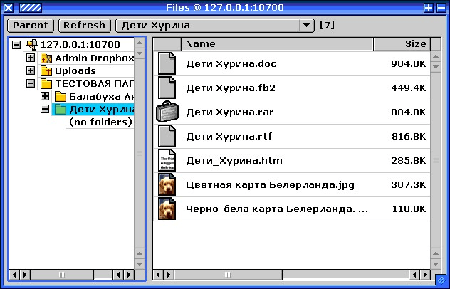This screenshot has height=289, width=450.
Task: Open the Дети Хурина path dropdown
Action: [307, 25]
